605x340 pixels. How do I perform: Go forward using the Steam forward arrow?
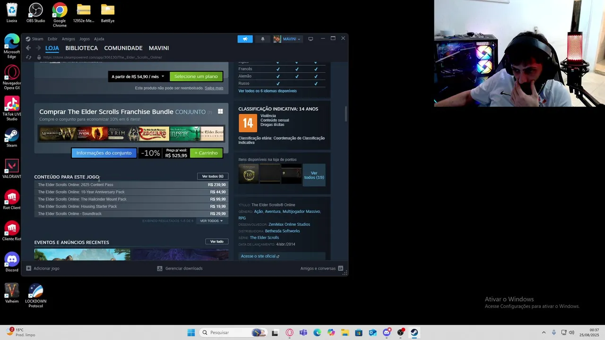38,48
